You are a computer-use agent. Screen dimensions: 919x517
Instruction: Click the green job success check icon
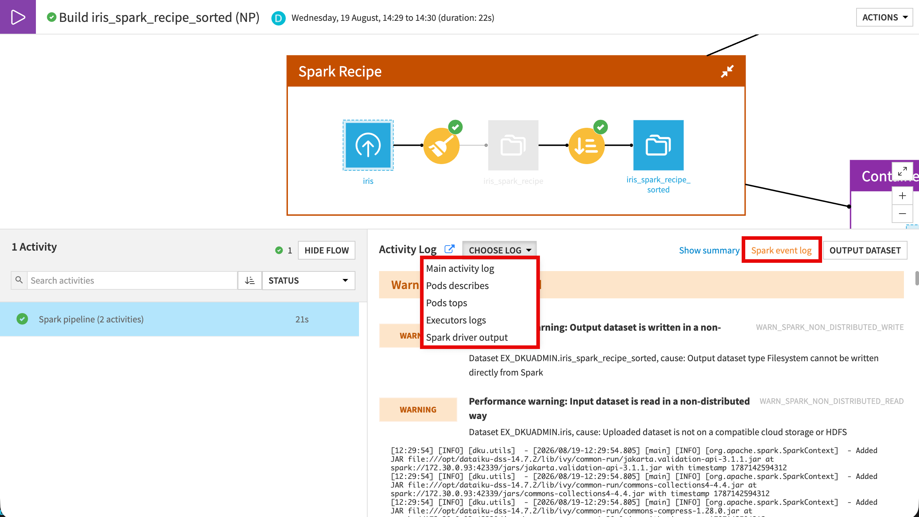pos(52,17)
